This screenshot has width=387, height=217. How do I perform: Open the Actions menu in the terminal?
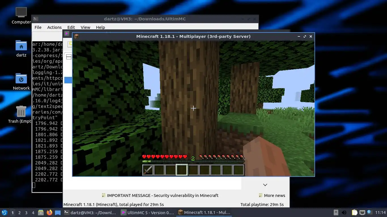tap(54, 27)
